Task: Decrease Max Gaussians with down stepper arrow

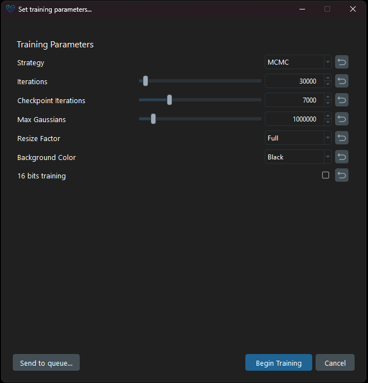Action: click(x=328, y=122)
